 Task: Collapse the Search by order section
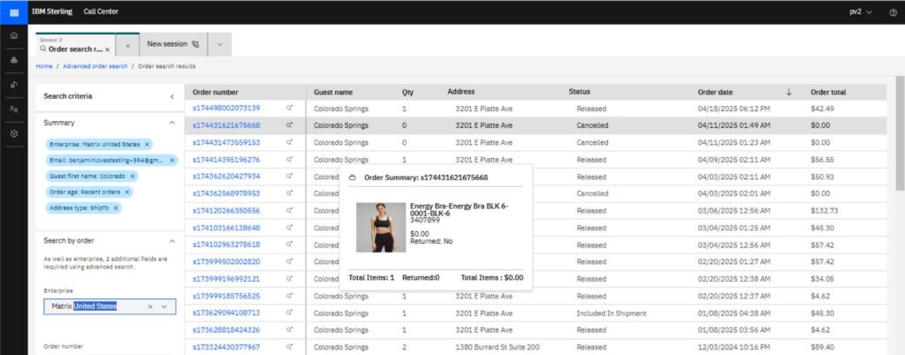click(x=171, y=239)
